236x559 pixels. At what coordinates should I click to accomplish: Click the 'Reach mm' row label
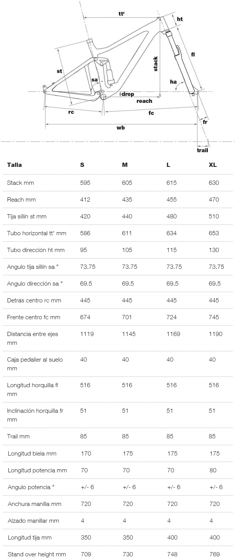21,200
